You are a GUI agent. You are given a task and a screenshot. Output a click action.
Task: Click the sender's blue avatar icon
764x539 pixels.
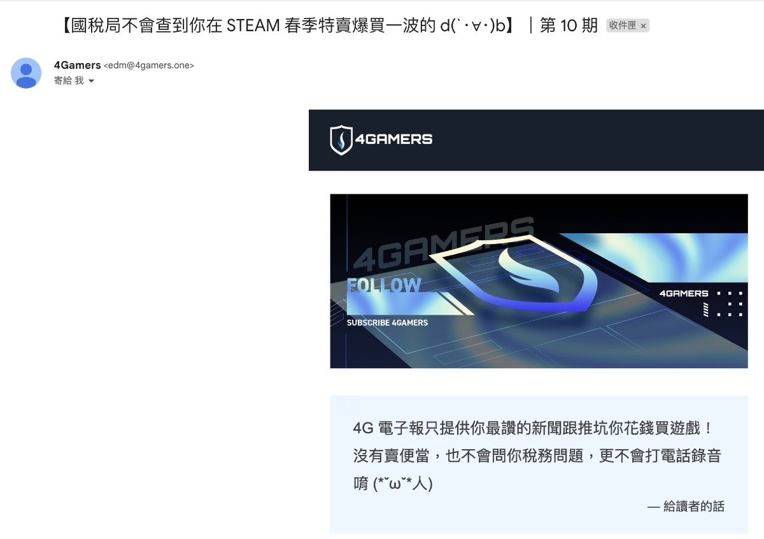tap(26, 73)
